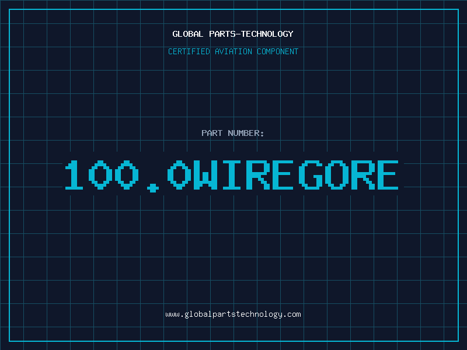467x350 pixels.
Task: Pick the word COMPONENT in the subtitle
Action: 277,51
